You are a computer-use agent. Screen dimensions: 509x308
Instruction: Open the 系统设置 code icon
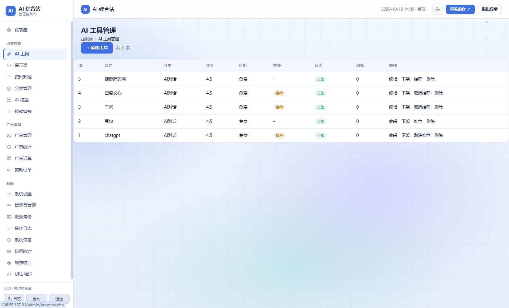click(9, 194)
